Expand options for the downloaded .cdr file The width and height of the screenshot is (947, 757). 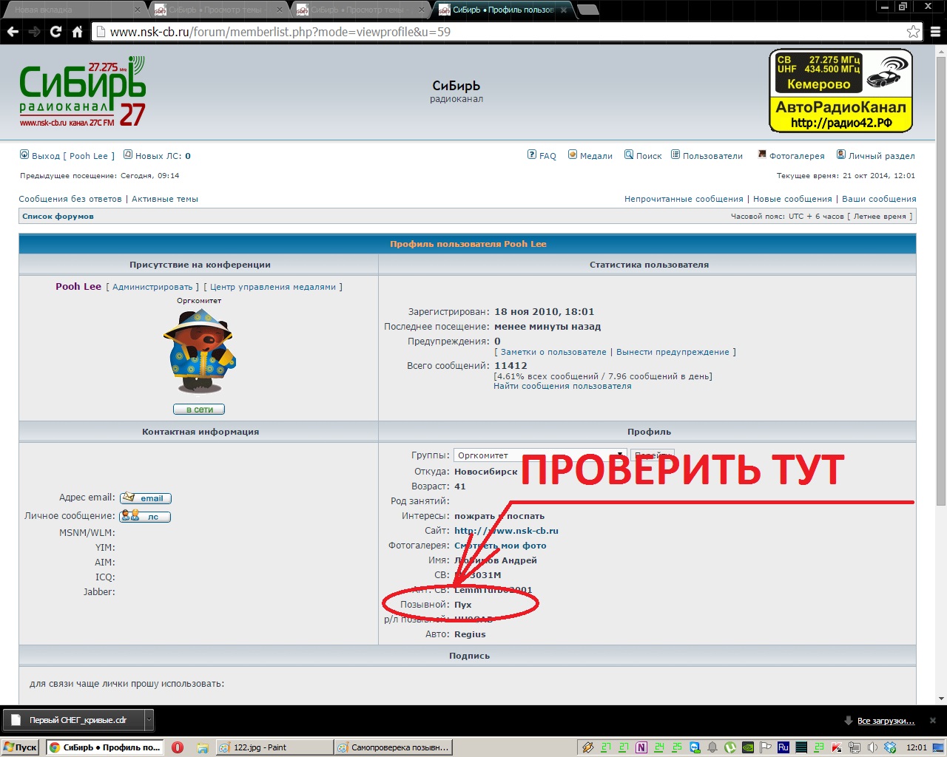coord(149,719)
